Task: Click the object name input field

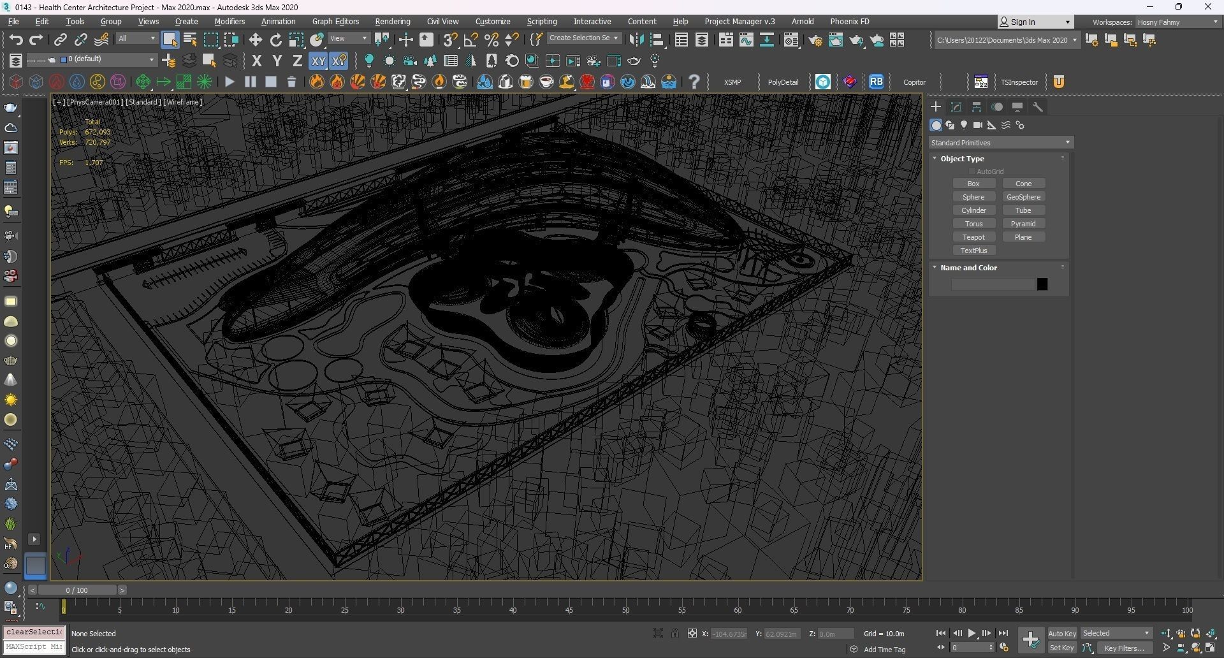Action: click(993, 284)
